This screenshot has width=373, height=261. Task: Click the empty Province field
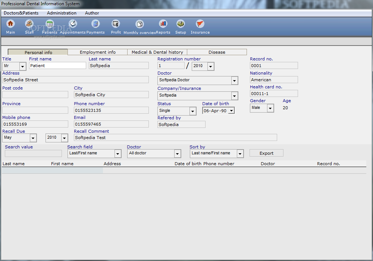35,110
